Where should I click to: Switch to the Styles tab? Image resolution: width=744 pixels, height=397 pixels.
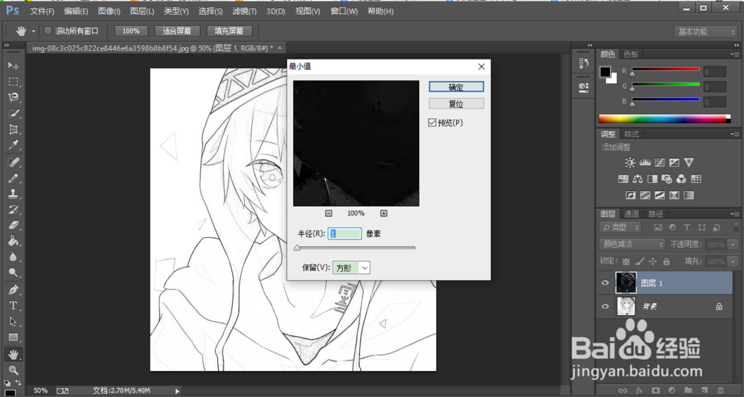pyautogui.click(x=632, y=135)
